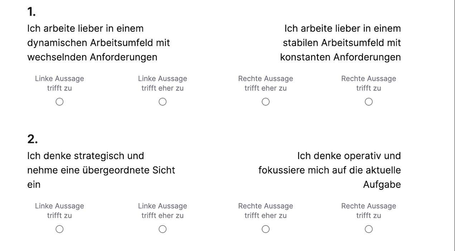Select question 2 radio circle under 'Linke Aussage trifft zu'
Image resolution: width=455 pixels, height=251 pixels.
click(59, 229)
